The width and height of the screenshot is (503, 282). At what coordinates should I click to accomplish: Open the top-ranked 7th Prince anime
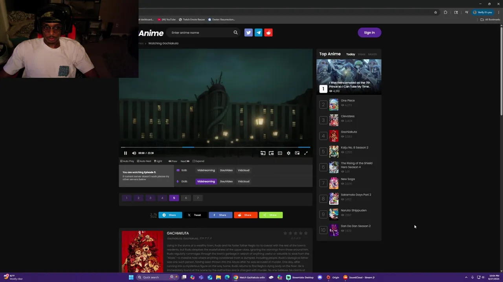click(349, 77)
